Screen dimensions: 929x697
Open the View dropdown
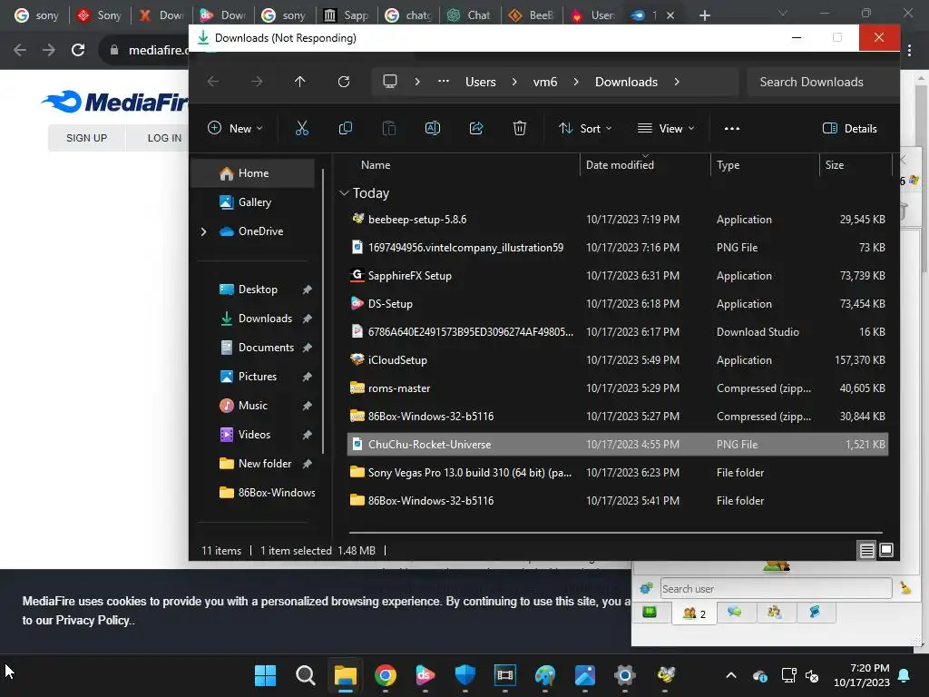[x=666, y=129]
